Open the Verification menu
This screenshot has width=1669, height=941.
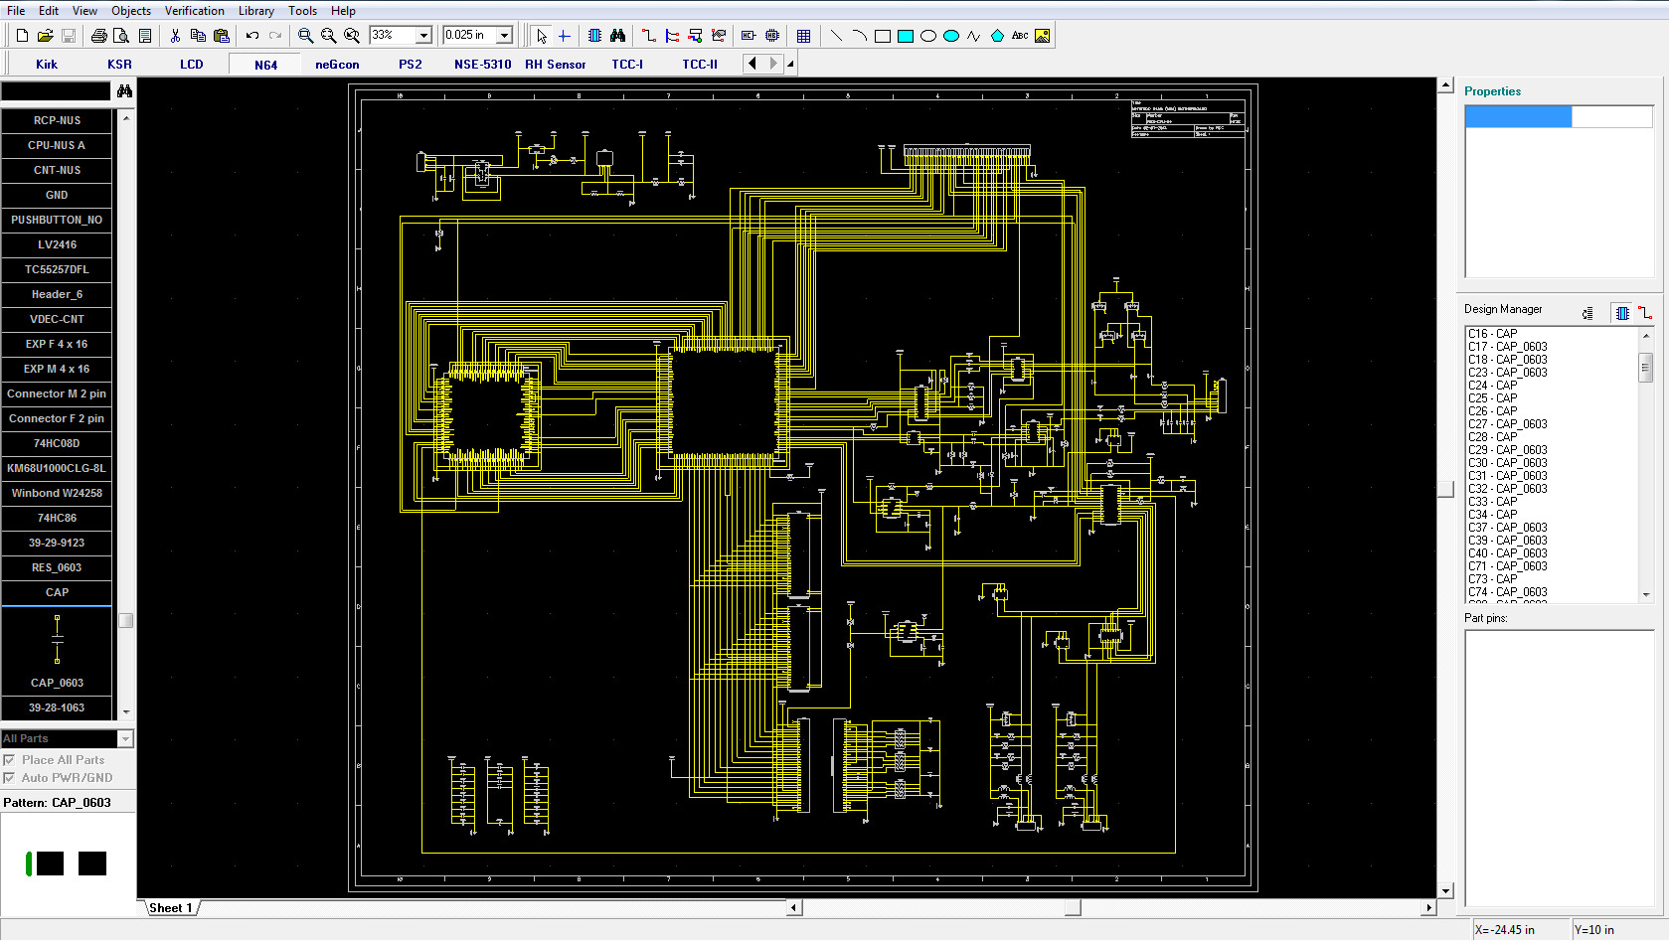195,11
